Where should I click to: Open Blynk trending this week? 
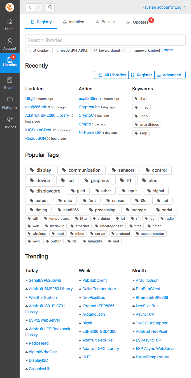click(87, 323)
